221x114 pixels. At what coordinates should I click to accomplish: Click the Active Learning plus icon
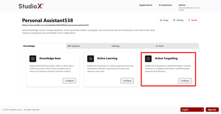(x=90, y=59)
